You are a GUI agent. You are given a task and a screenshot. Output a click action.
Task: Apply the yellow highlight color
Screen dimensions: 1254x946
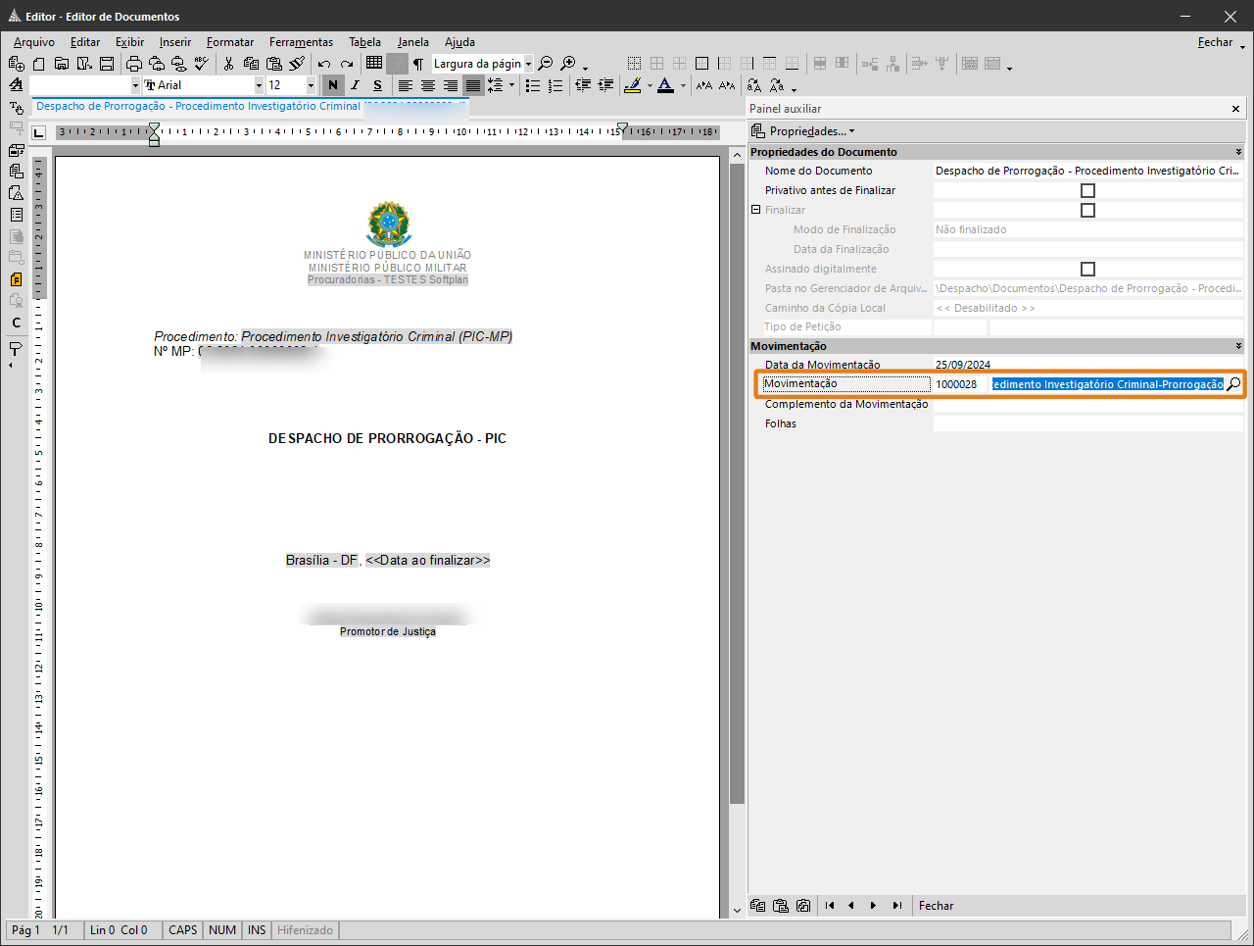[x=633, y=86]
